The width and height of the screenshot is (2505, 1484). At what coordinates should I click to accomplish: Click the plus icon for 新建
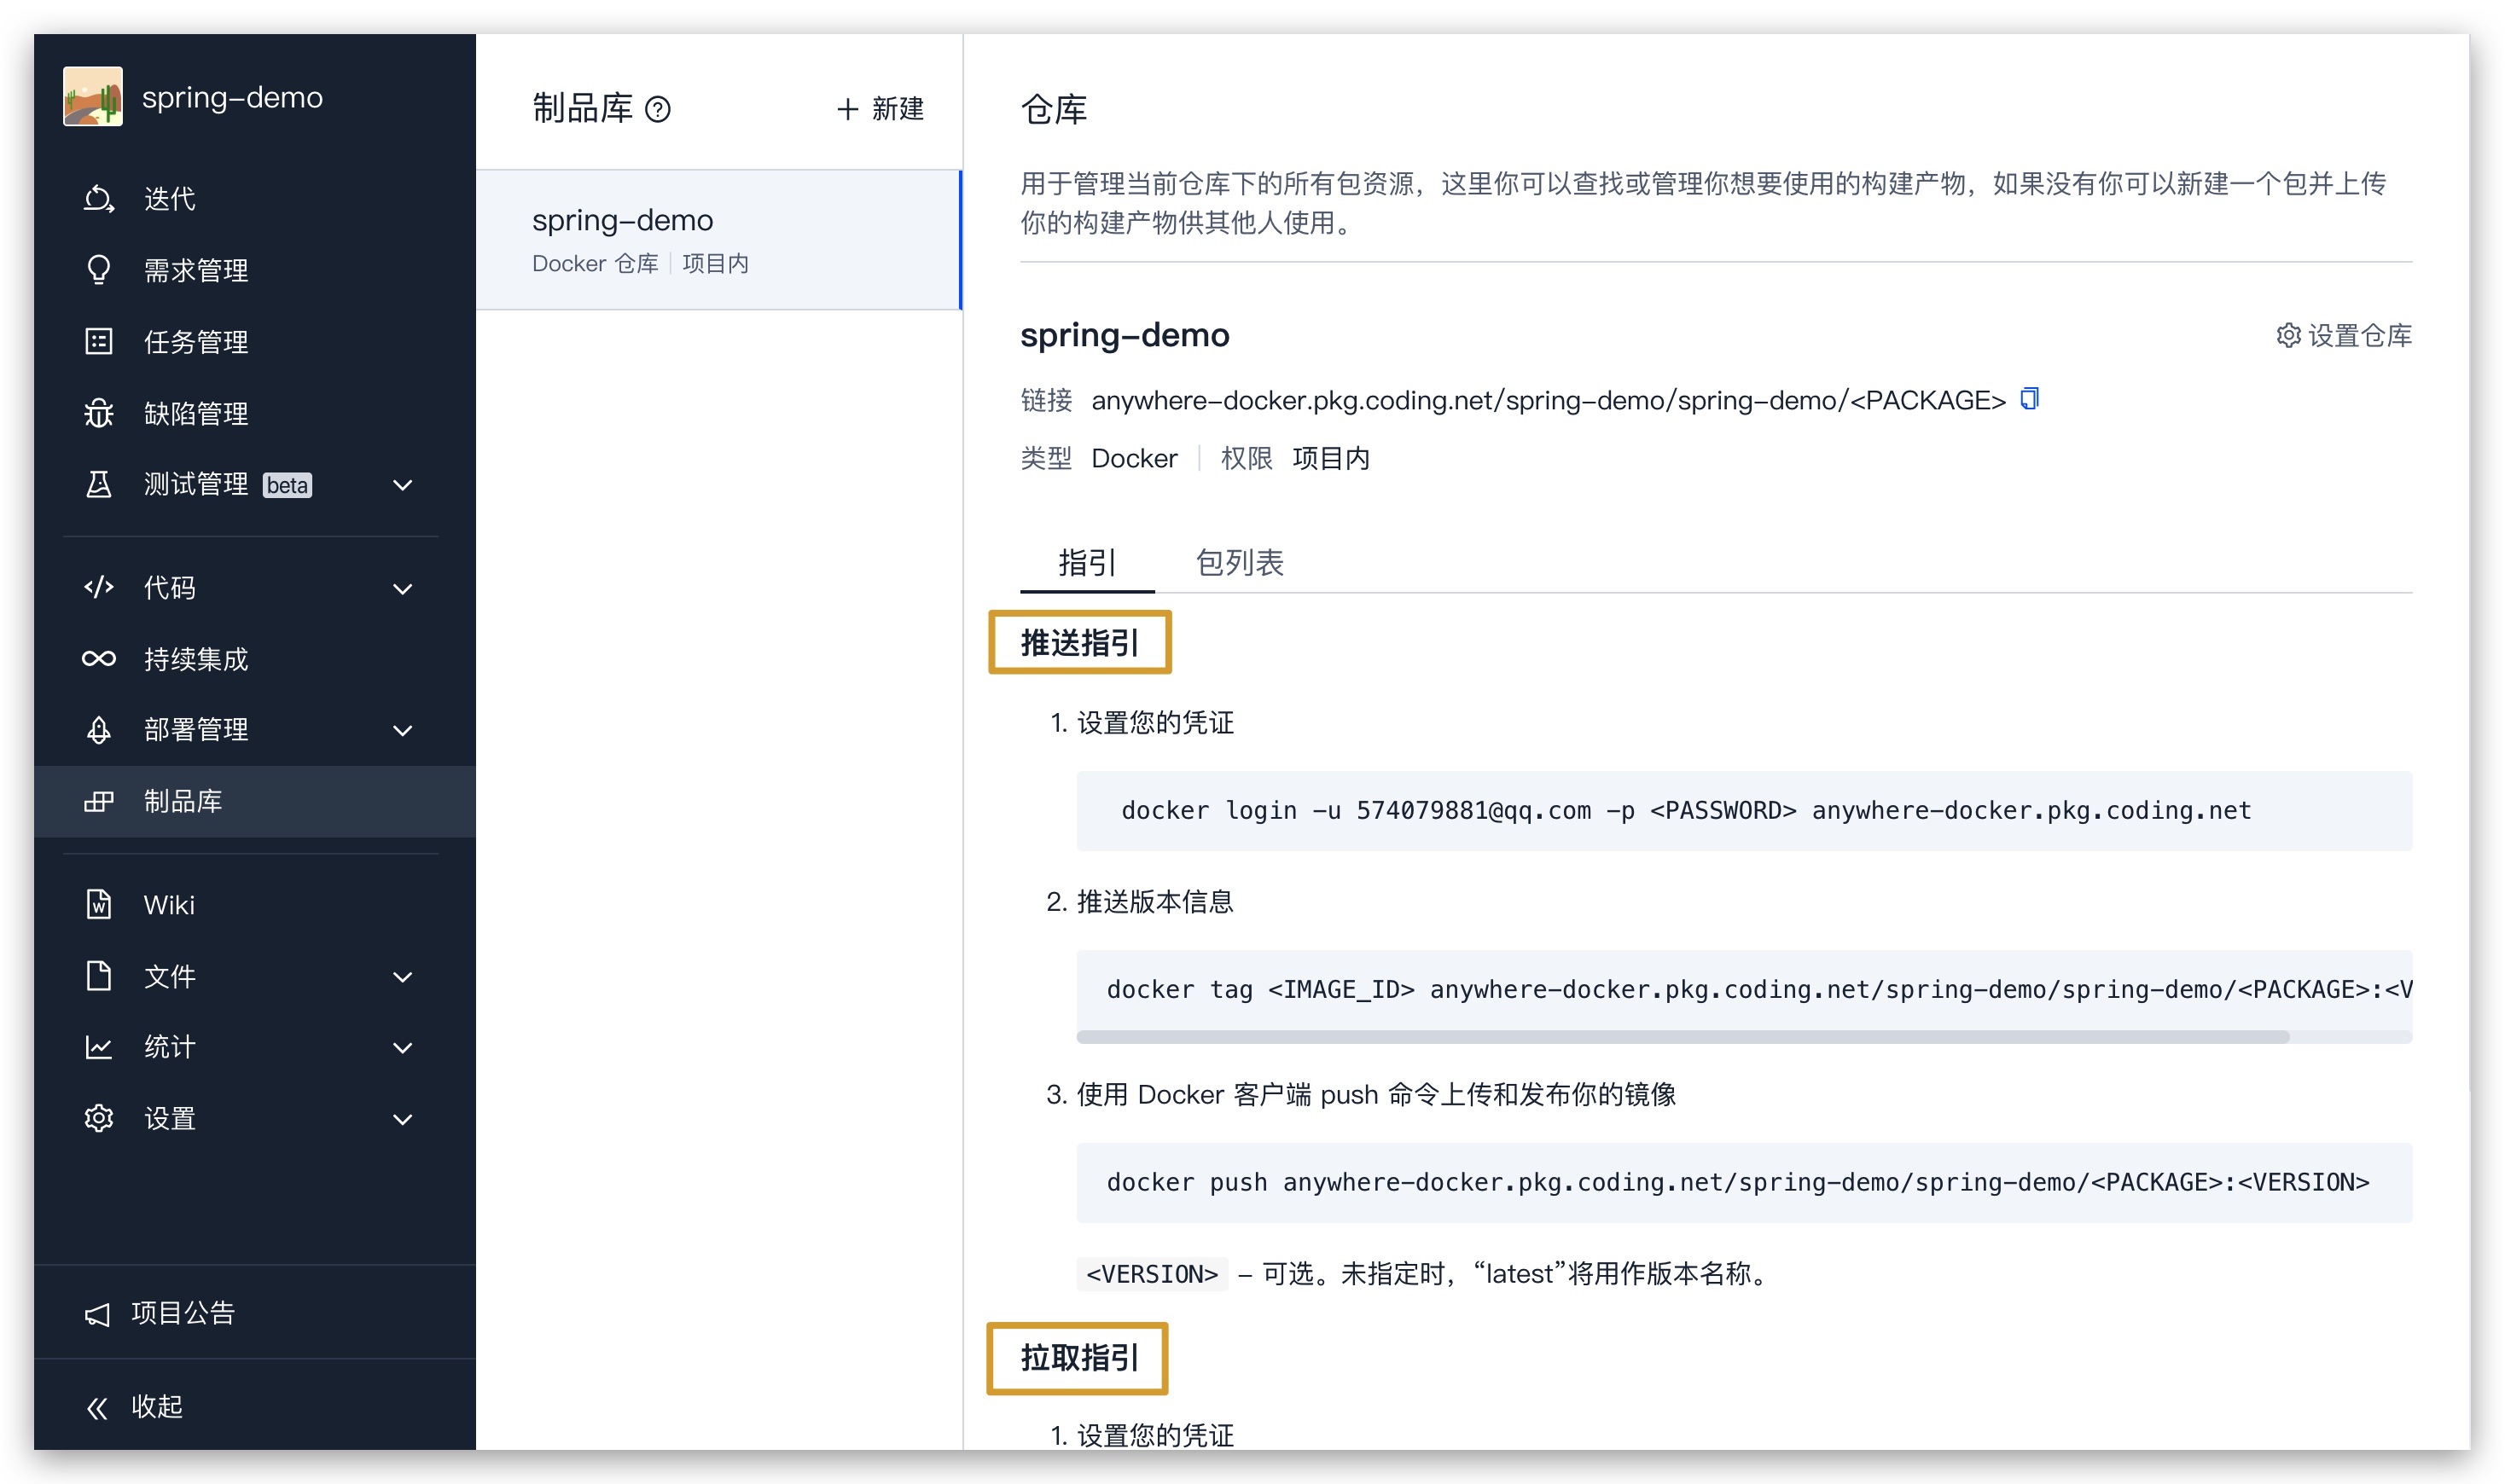(847, 109)
